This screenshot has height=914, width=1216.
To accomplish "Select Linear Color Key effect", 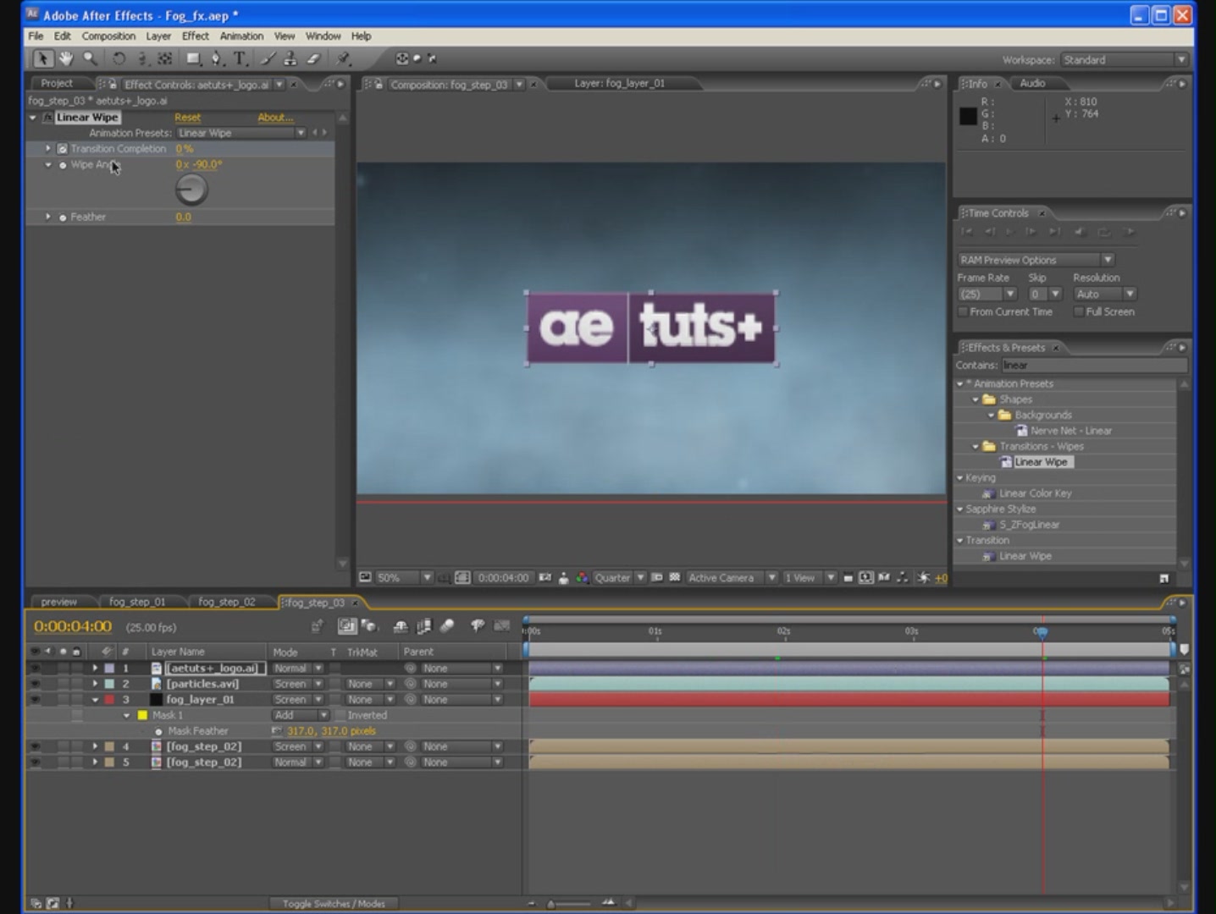I will coord(1035,493).
